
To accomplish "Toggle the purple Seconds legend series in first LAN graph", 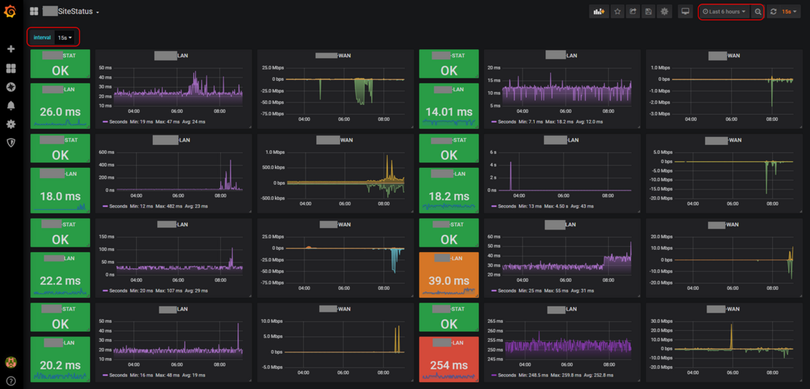I will click(118, 122).
